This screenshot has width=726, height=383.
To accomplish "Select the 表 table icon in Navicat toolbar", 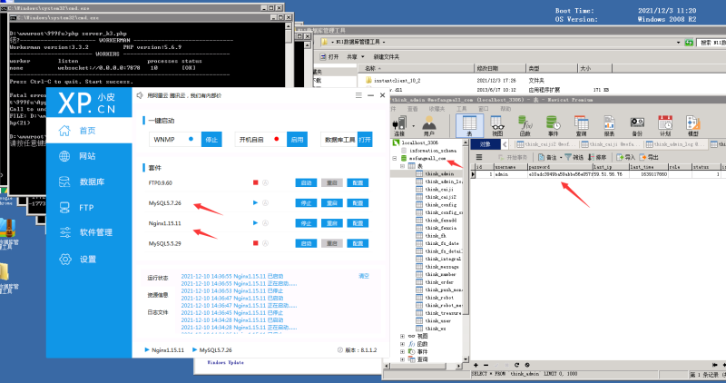I will 469,126.
